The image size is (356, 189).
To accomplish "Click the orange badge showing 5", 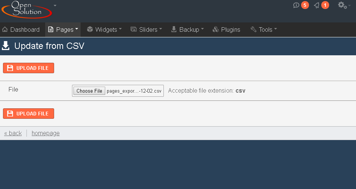I will click(x=305, y=5).
